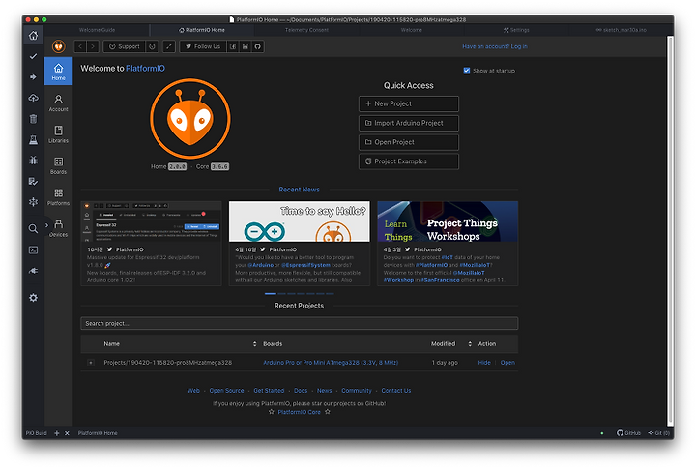Select second news carousel page indicator
696x469 pixels.
[281, 294]
